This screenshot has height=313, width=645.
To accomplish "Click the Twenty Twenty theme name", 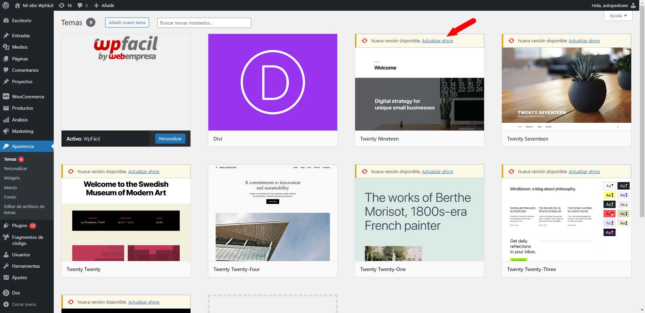I will 83,269.
